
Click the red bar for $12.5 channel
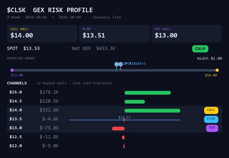123,137
